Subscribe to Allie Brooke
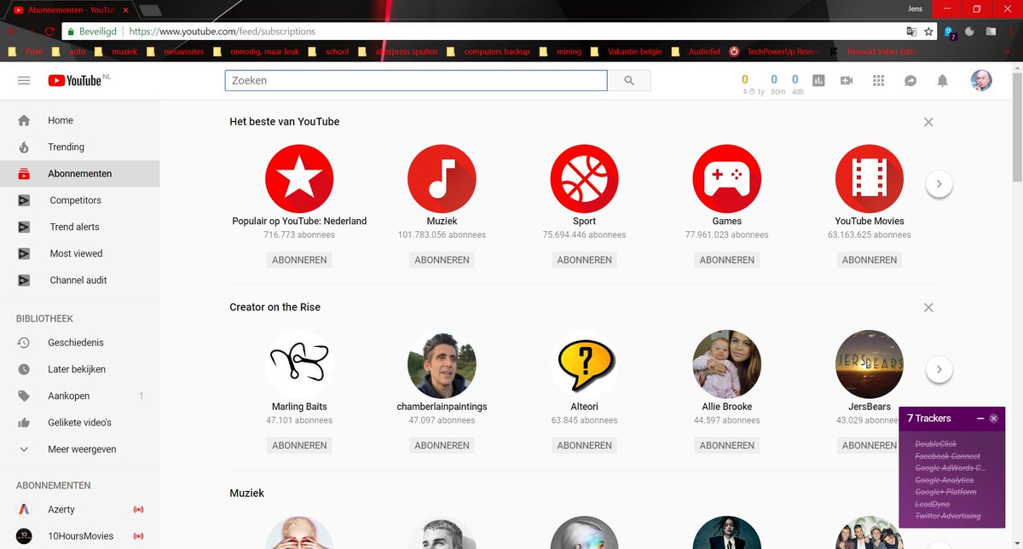 [x=727, y=446]
